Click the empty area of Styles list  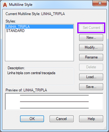(40, 47)
